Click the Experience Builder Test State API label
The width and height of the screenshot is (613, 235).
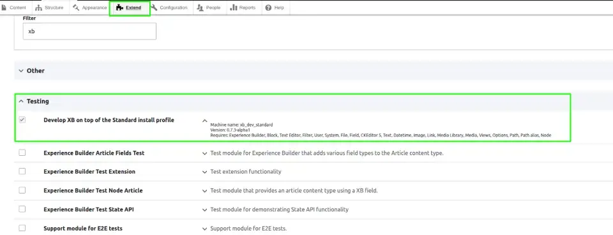[x=89, y=209]
